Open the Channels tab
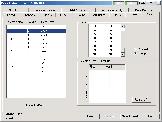Image resolution: width=162 pixels, height=122 pixels. [x=29, y=15]
